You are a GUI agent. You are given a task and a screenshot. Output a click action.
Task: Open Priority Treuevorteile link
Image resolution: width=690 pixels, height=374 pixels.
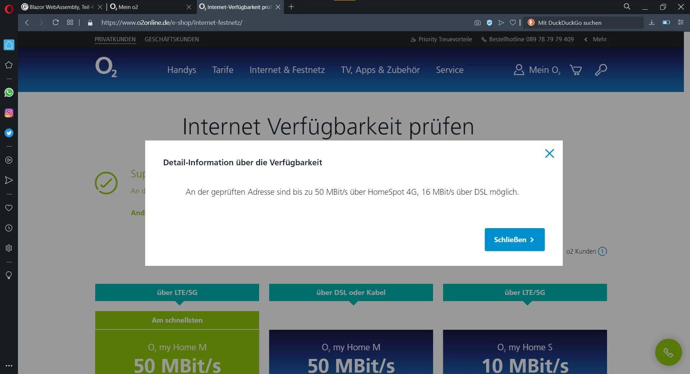click(x=441, y=40)
